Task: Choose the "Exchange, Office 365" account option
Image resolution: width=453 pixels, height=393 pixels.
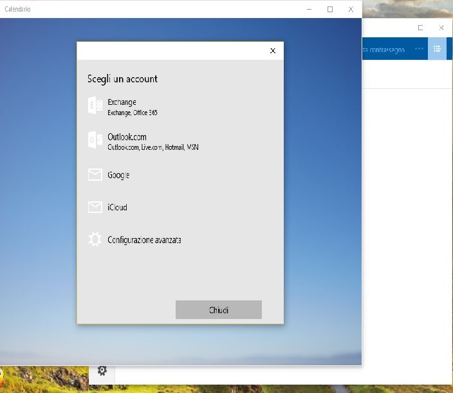Action: [x=132, y=113]
